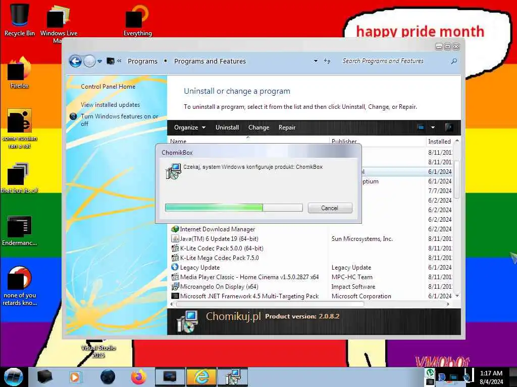The height and width of the screenshot is (387, 517).
Task: Click the Legacy Update row icon
Action: pyautogui.click(x=175, y=267)
